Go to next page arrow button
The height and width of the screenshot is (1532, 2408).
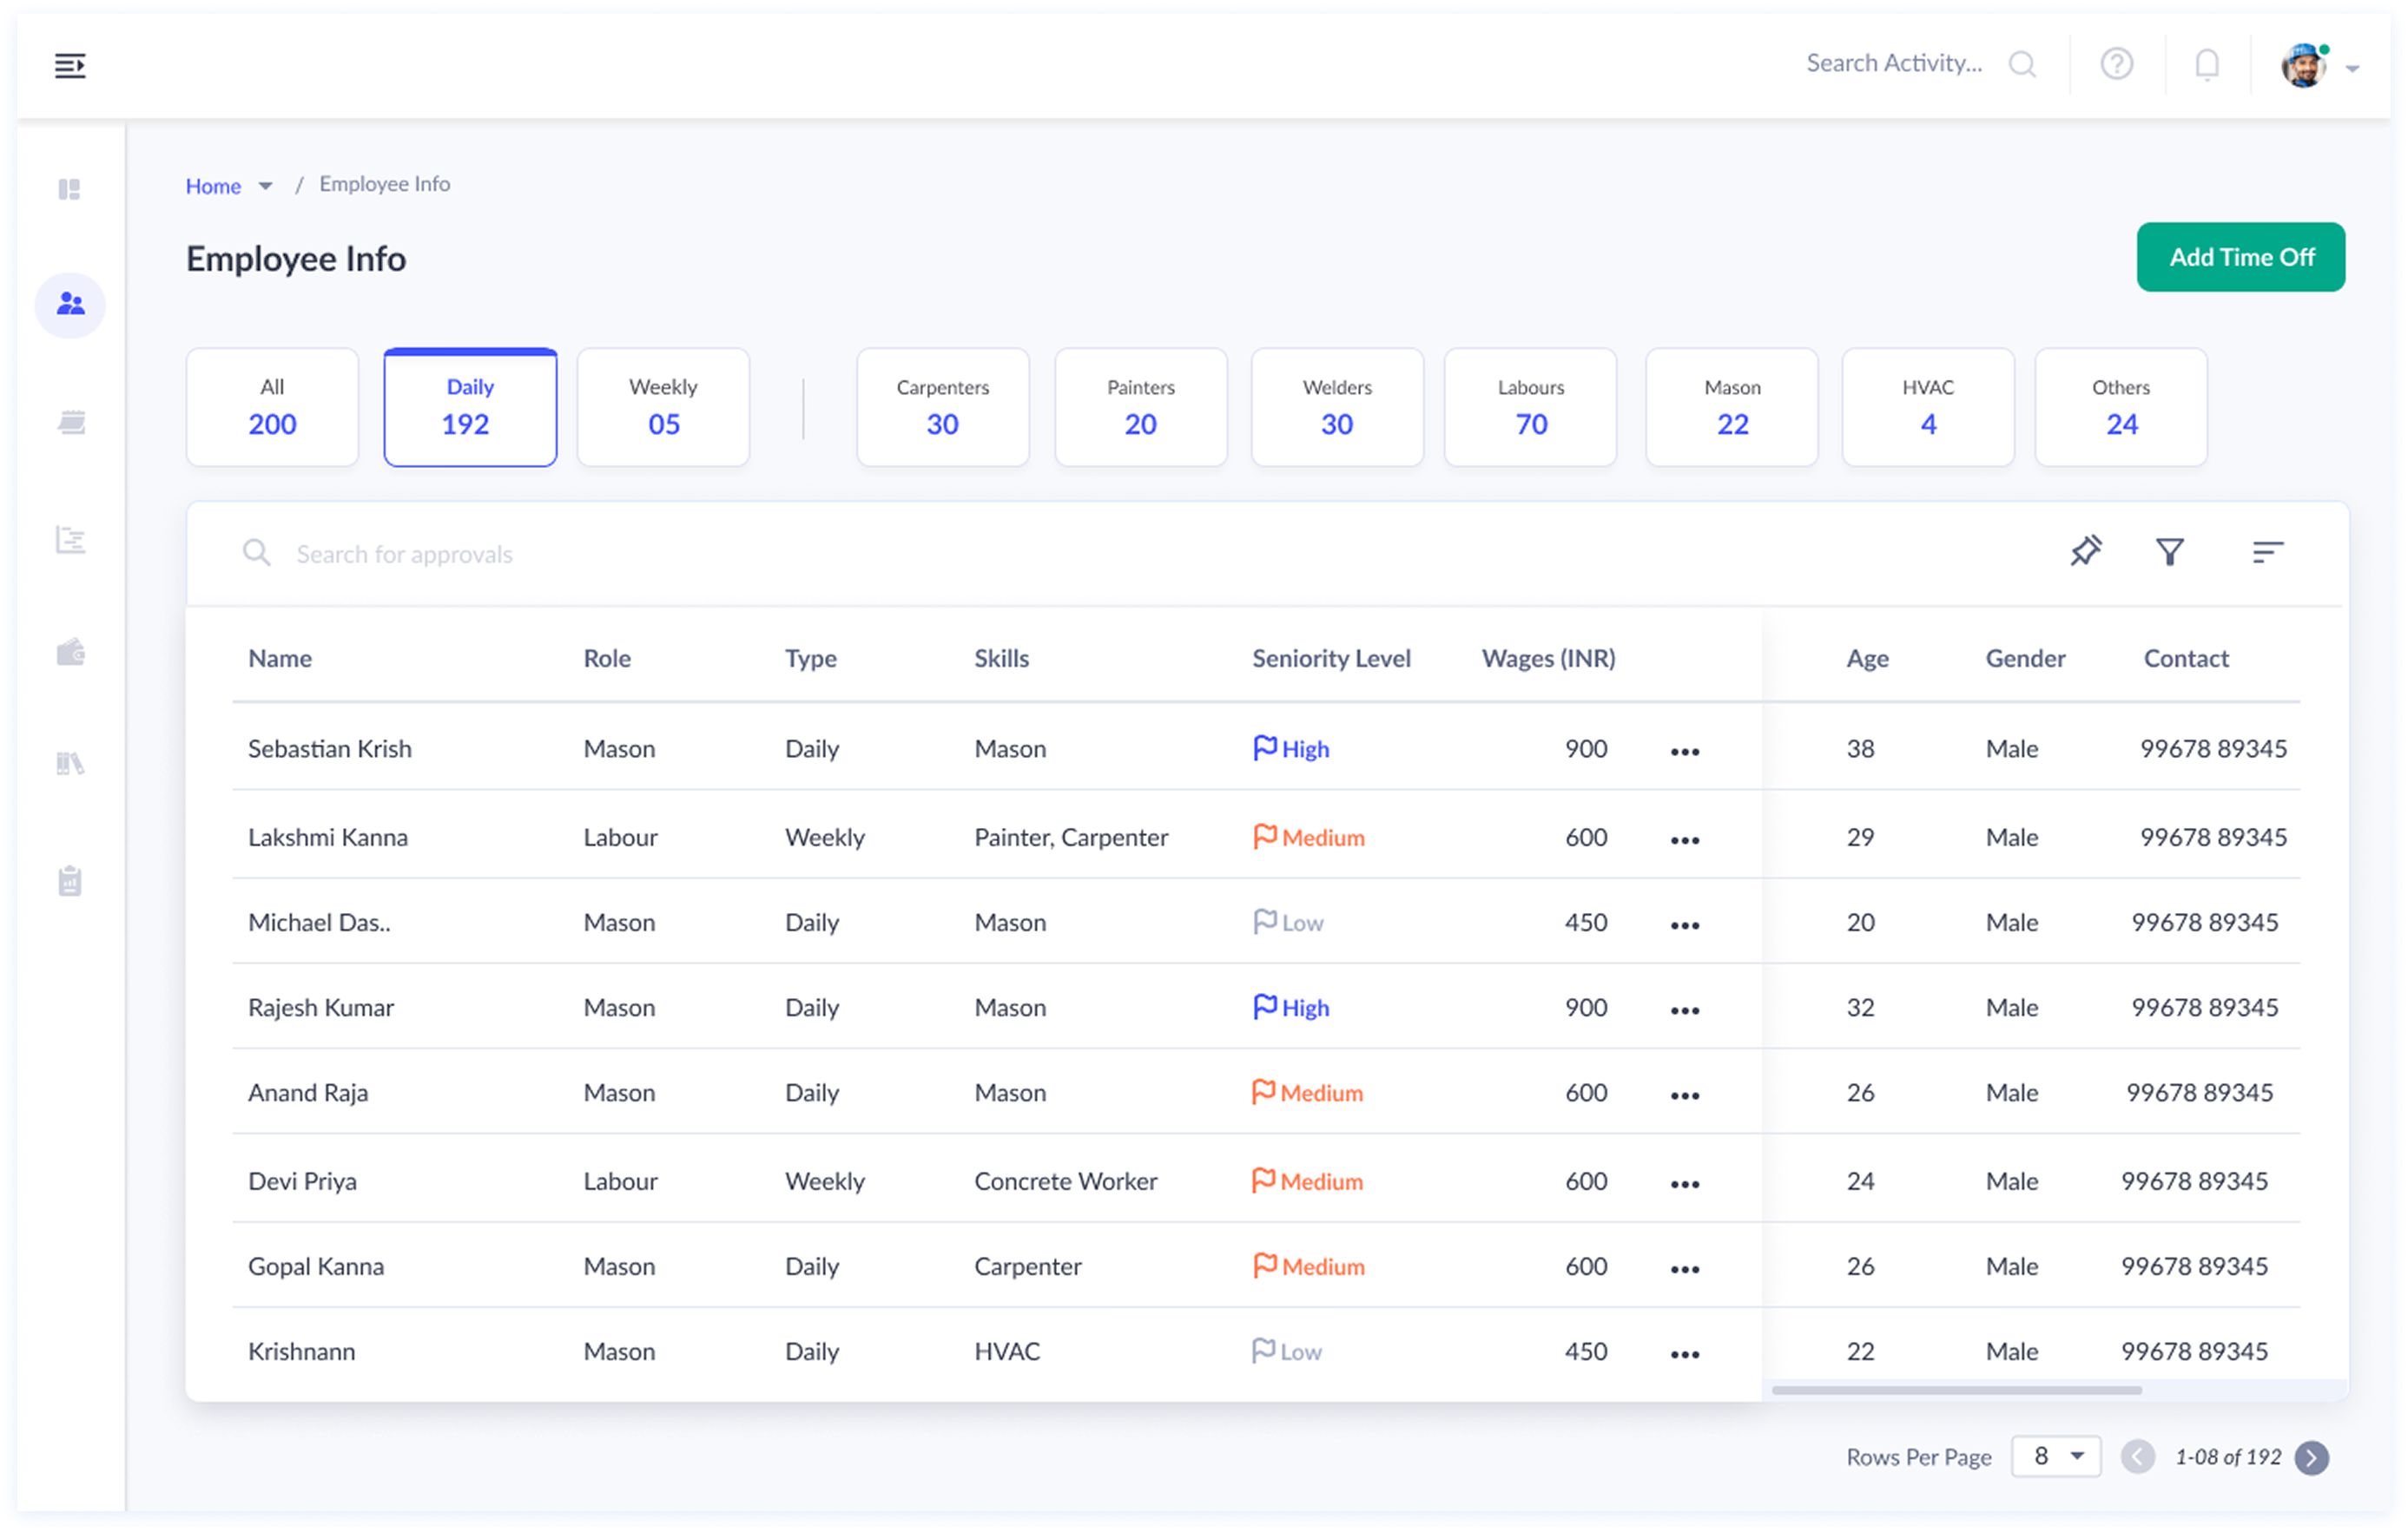point(2311,1457)
